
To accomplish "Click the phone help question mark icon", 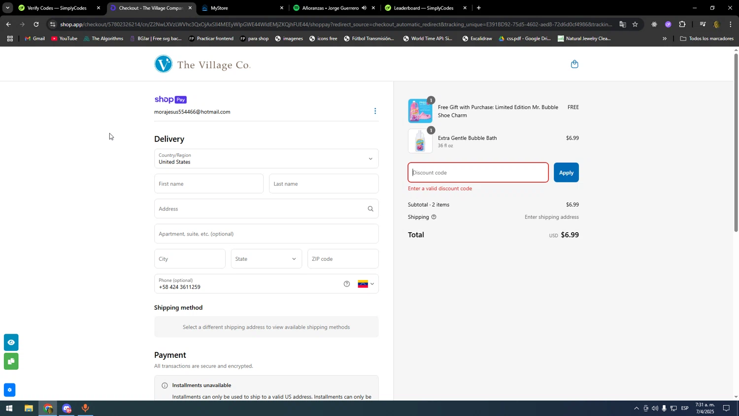I will point(347,284).
